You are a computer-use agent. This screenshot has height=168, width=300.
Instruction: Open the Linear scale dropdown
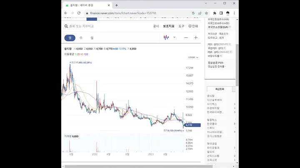[193, 57]
